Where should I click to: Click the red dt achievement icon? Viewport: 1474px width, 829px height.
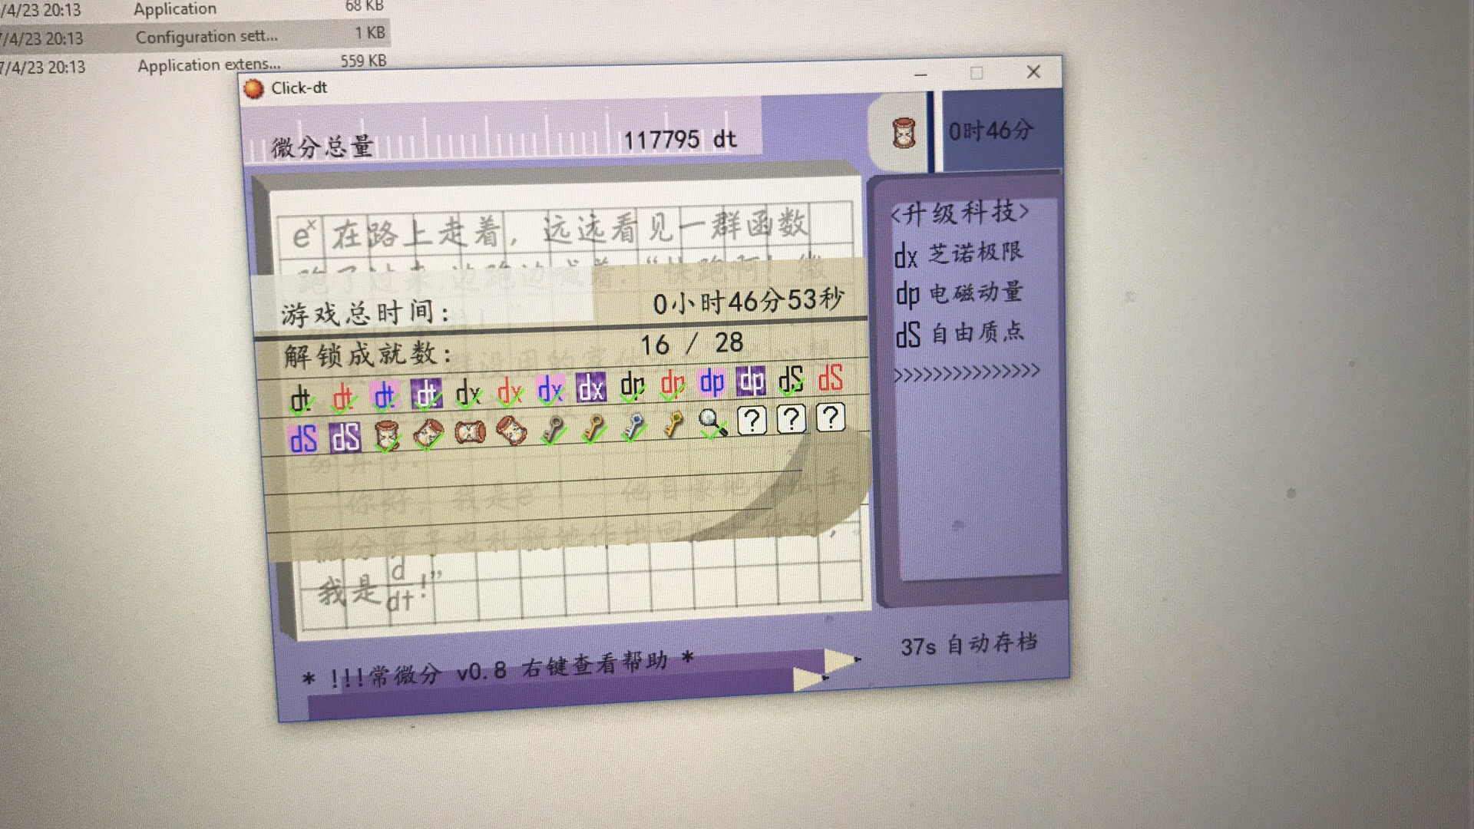pos(342,398)
